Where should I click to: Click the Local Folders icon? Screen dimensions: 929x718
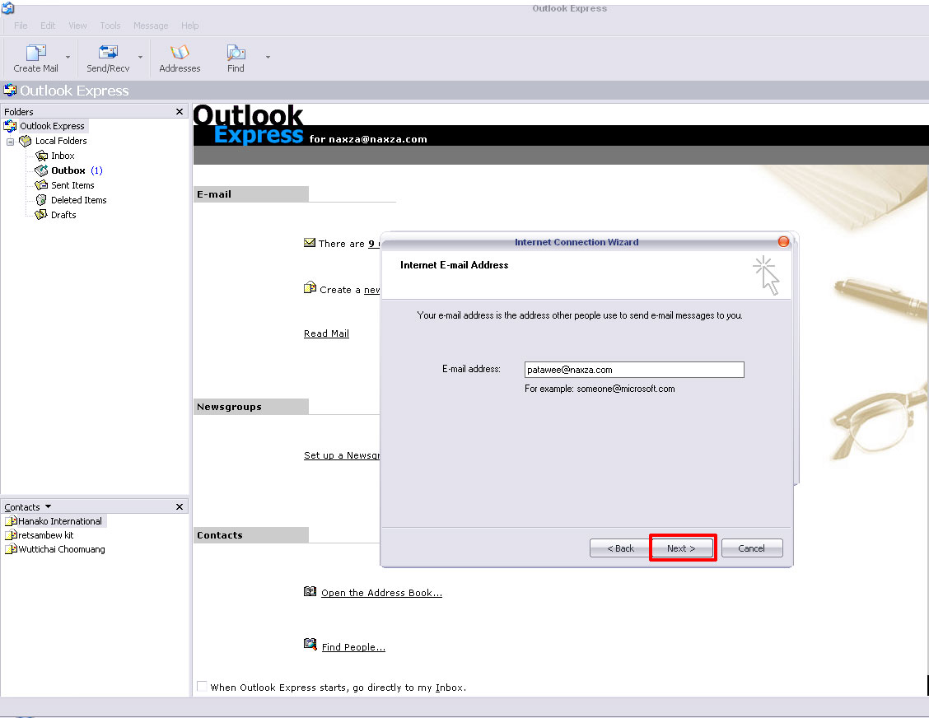coord(25,141)
